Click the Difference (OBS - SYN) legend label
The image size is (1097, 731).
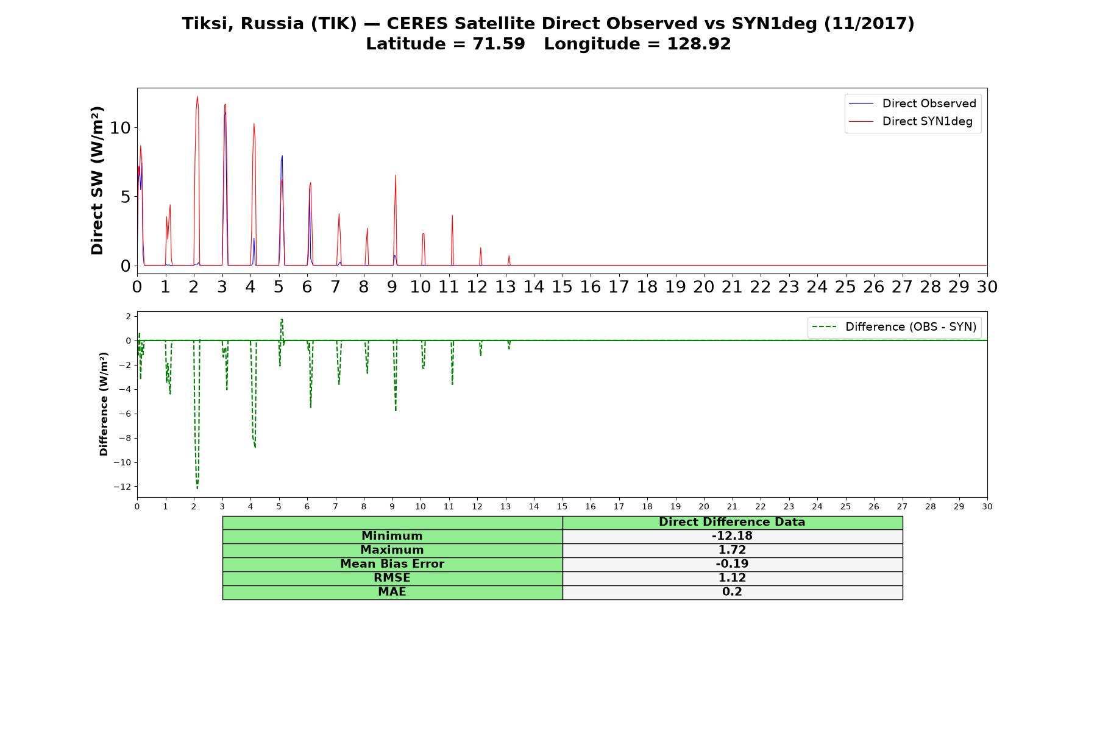click(x=911, y=327)
